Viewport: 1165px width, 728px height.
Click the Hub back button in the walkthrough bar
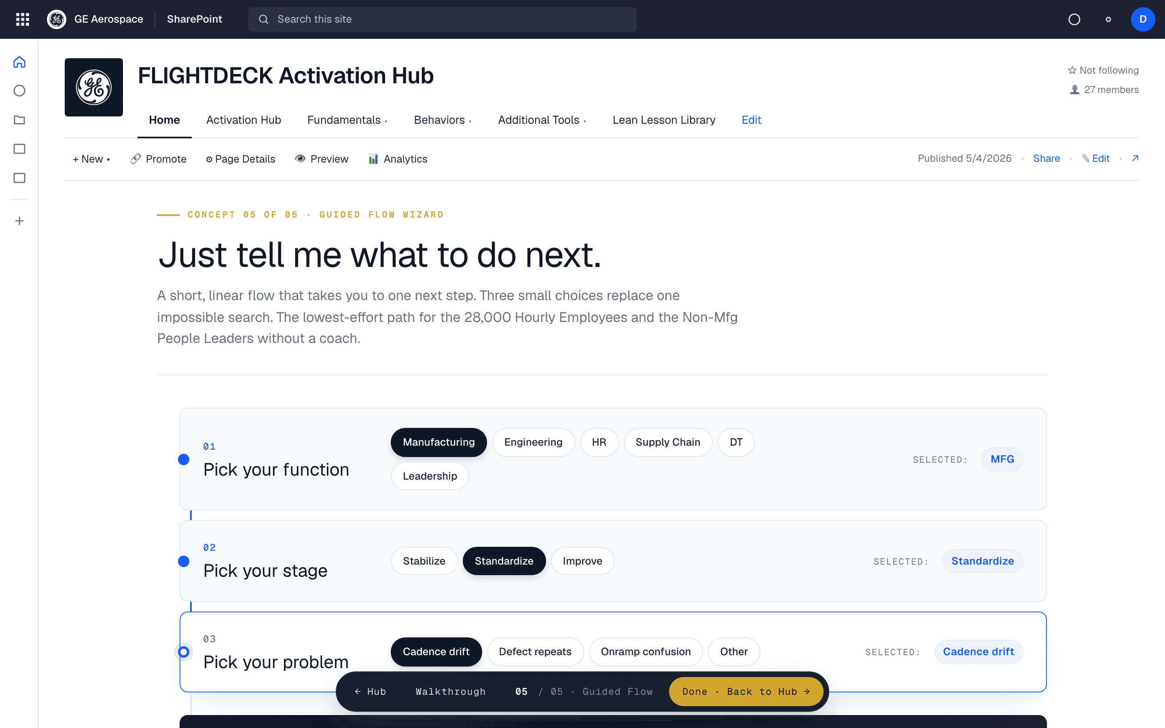point(370,692)
